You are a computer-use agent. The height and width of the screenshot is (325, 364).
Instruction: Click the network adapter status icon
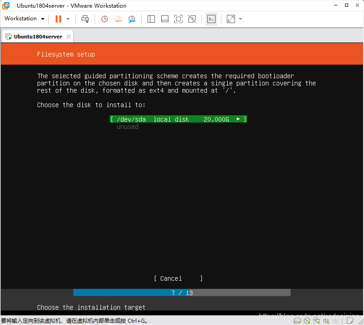point(316,321)
